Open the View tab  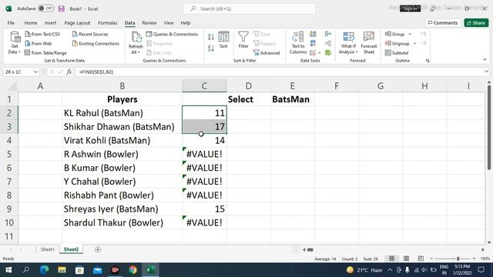click(x=169, y=22)
